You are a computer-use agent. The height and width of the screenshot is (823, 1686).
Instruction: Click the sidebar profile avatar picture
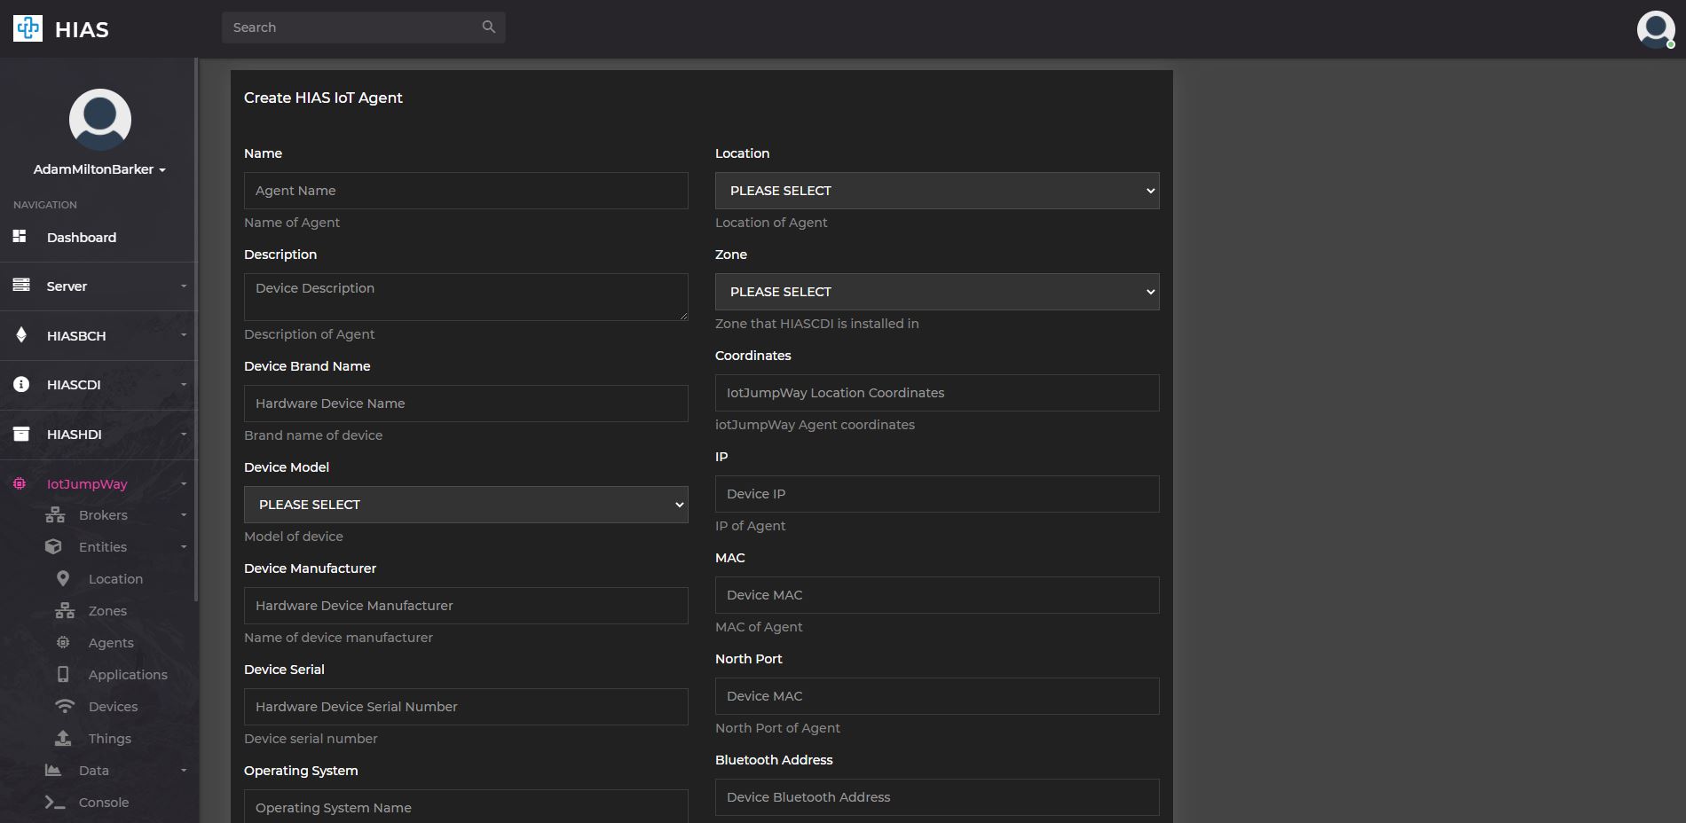click(x=100, y=120)
